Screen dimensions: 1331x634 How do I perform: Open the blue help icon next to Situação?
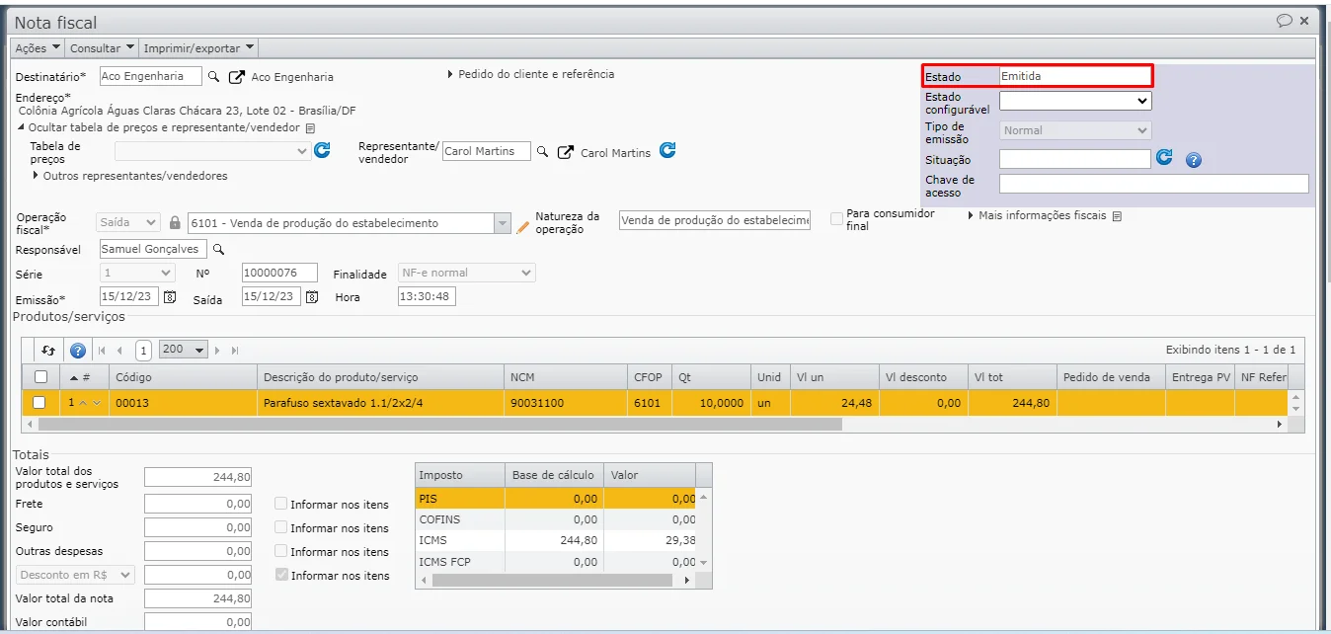(1193, 160)
